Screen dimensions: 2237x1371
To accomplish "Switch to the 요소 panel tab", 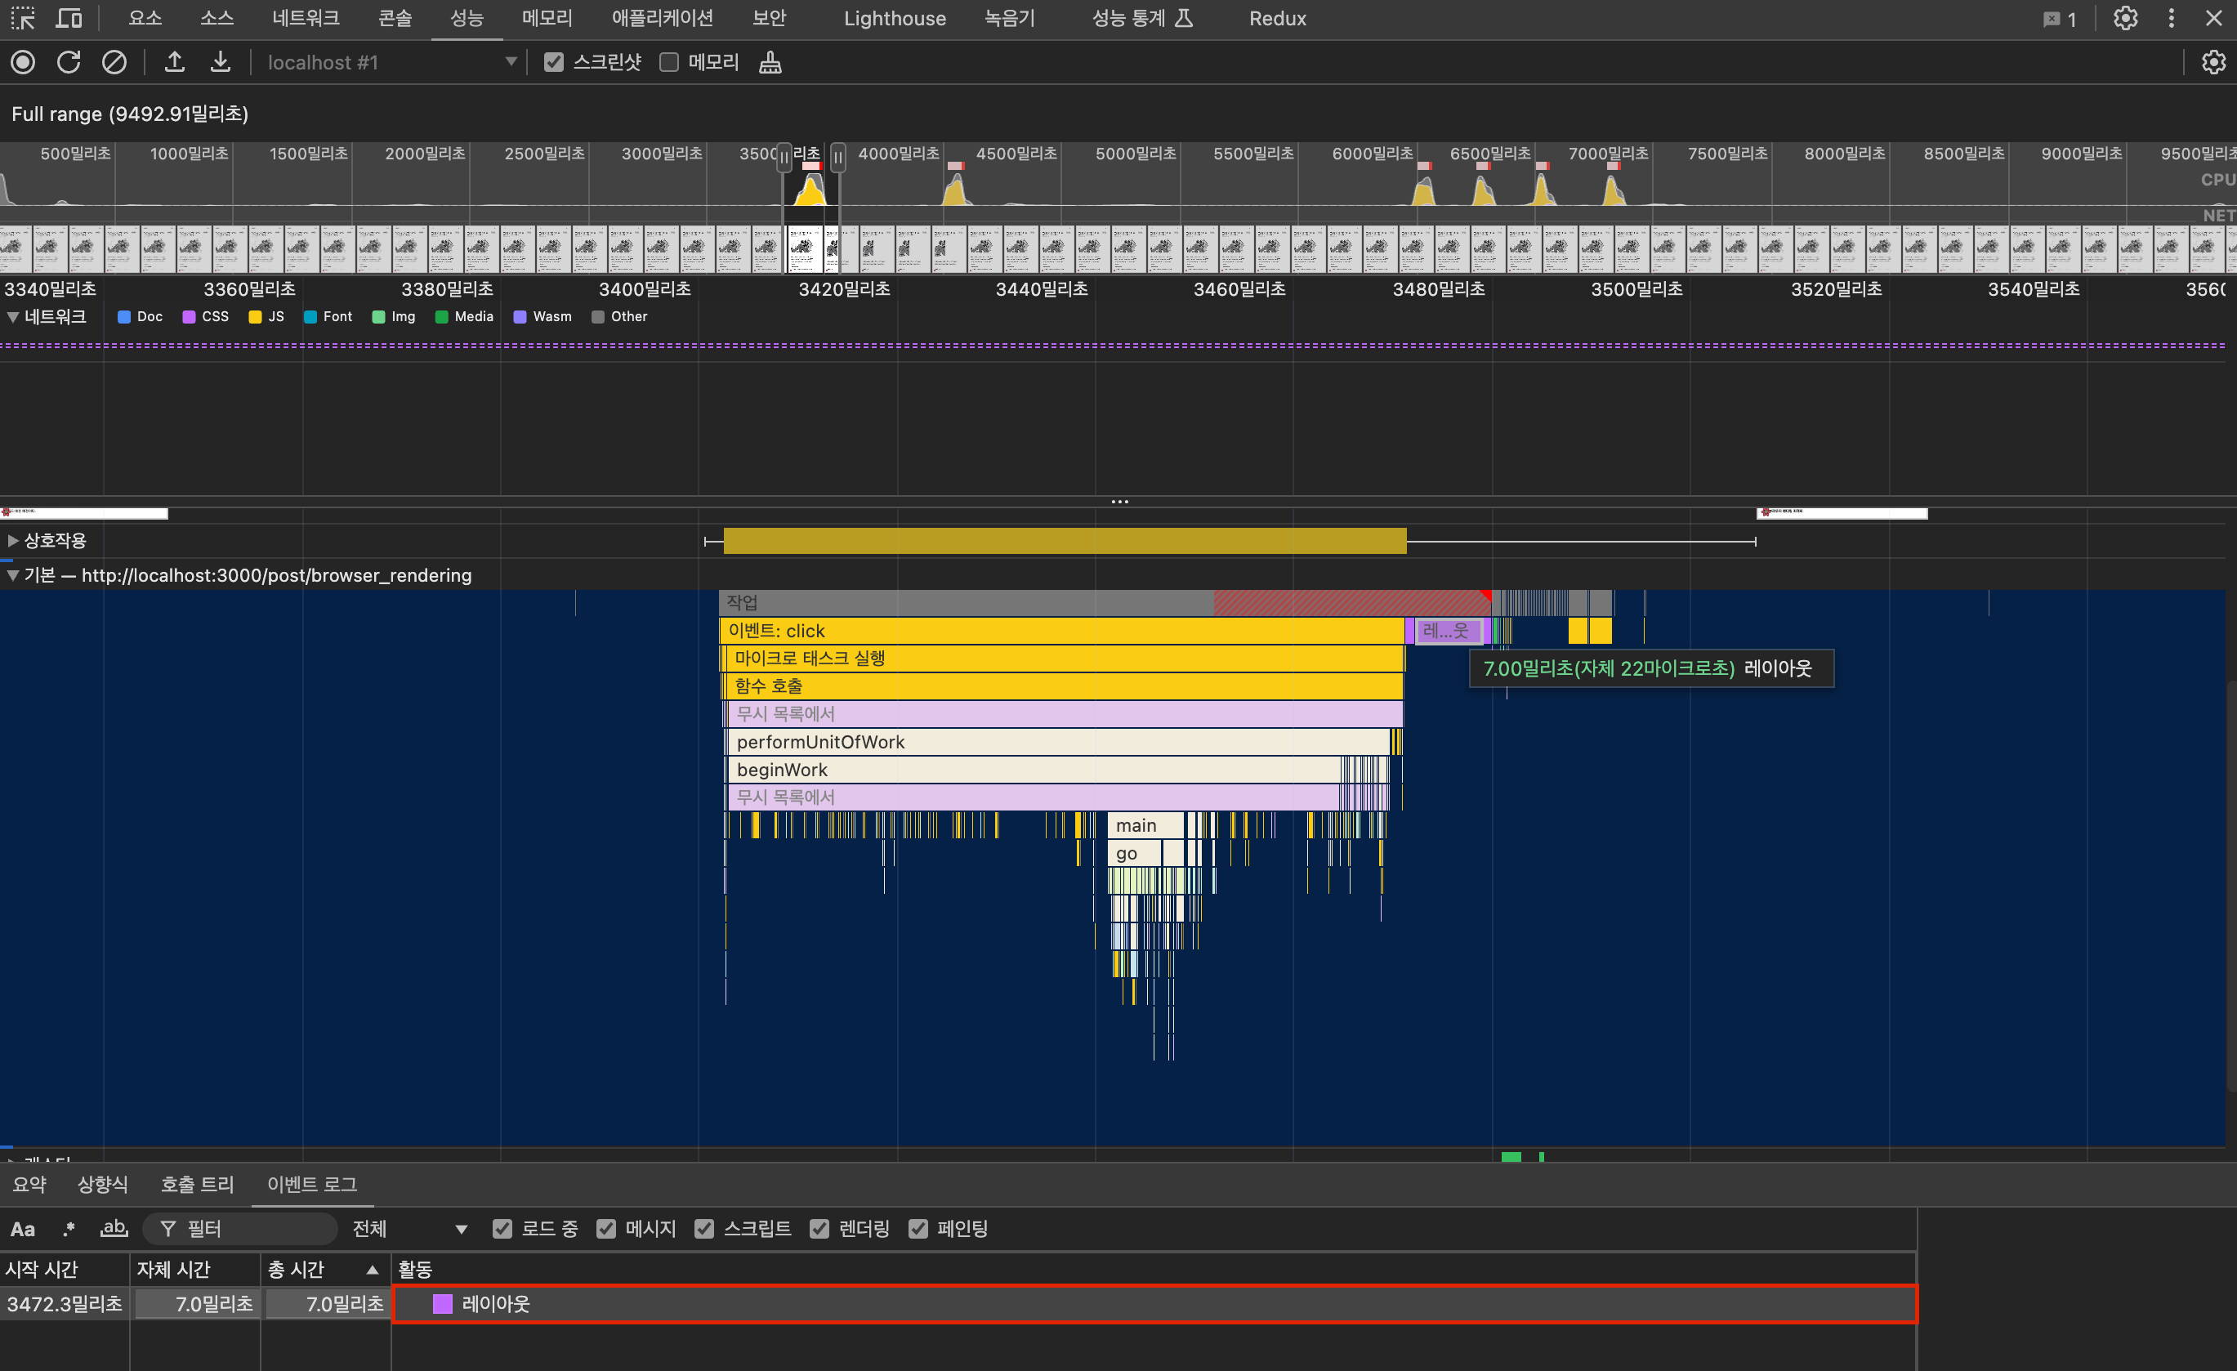I will [145, 18].
